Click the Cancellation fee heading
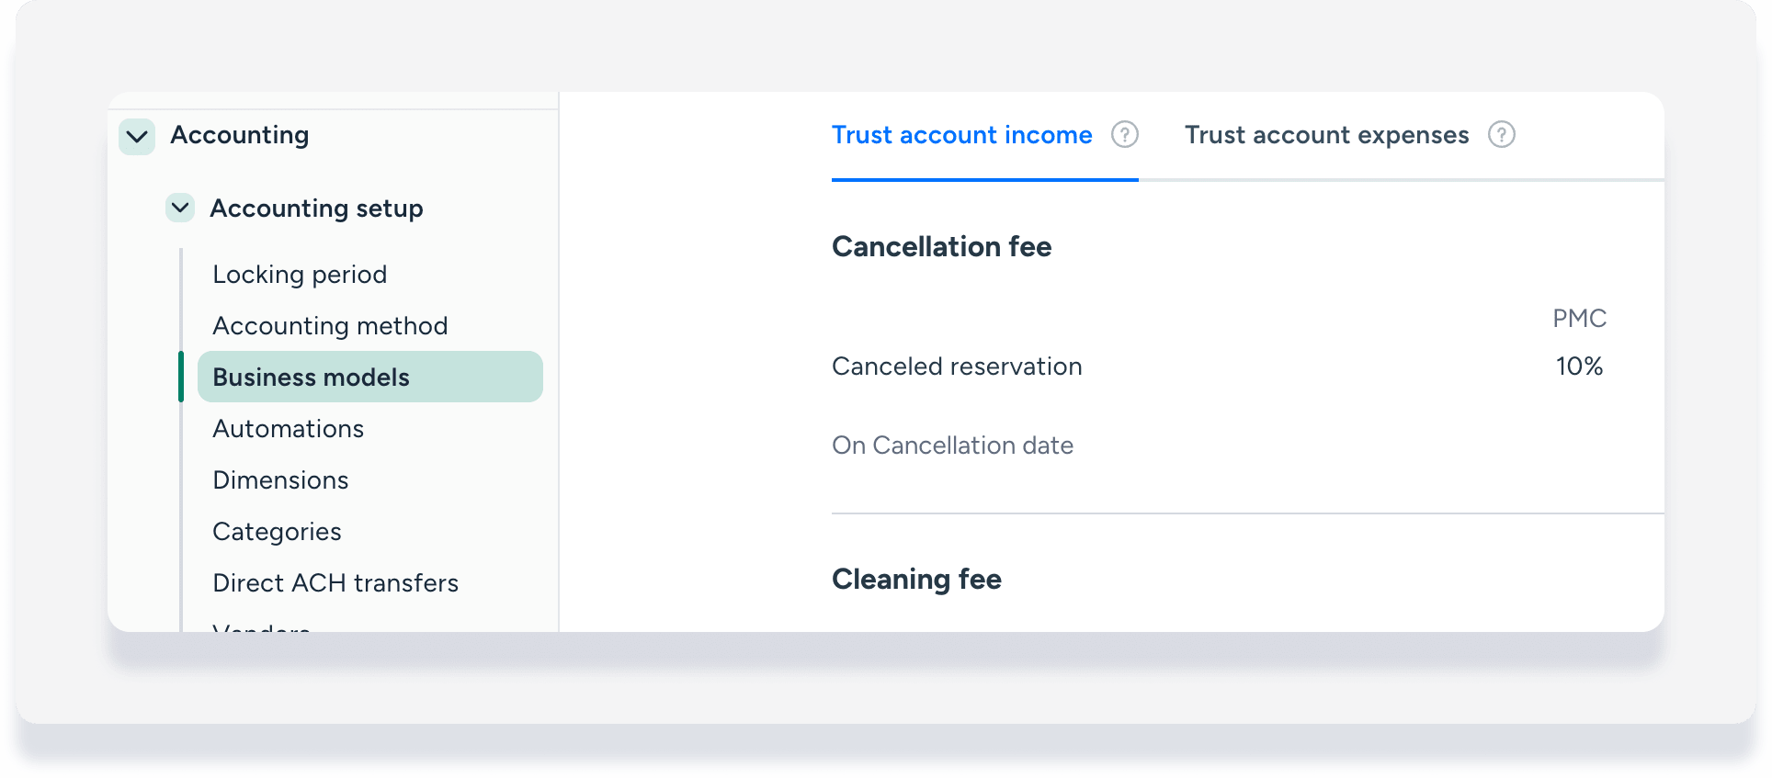 click(x=941, y=247)
